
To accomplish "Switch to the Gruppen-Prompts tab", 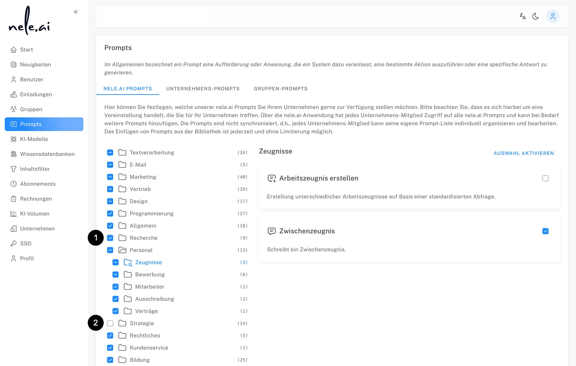I will tap(281, 88).
